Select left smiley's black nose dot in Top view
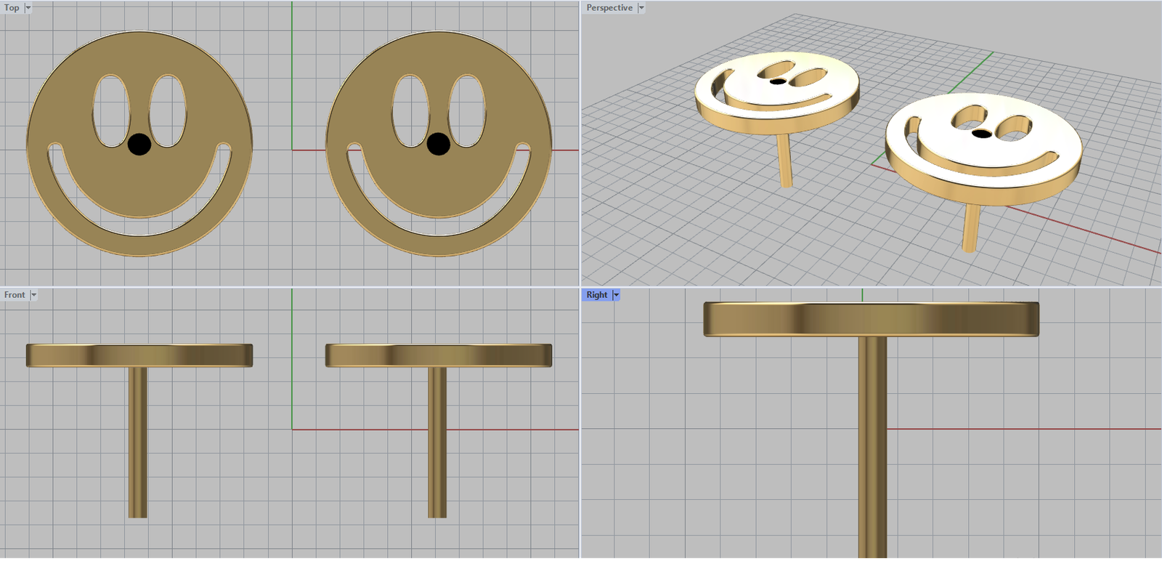 point(139,144)
